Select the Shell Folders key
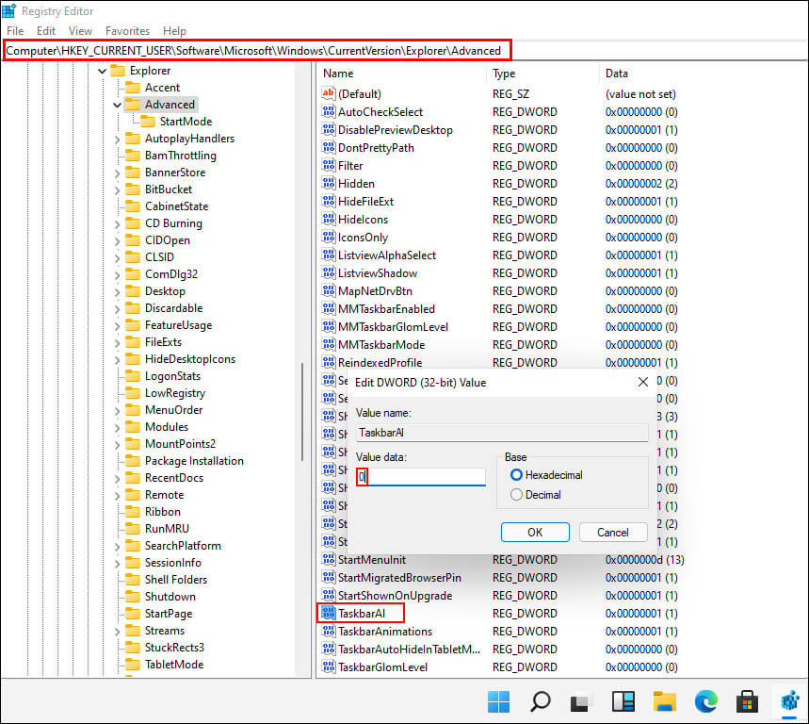The width and height of the screenshot is (809, 724). [x=176, y=580]
